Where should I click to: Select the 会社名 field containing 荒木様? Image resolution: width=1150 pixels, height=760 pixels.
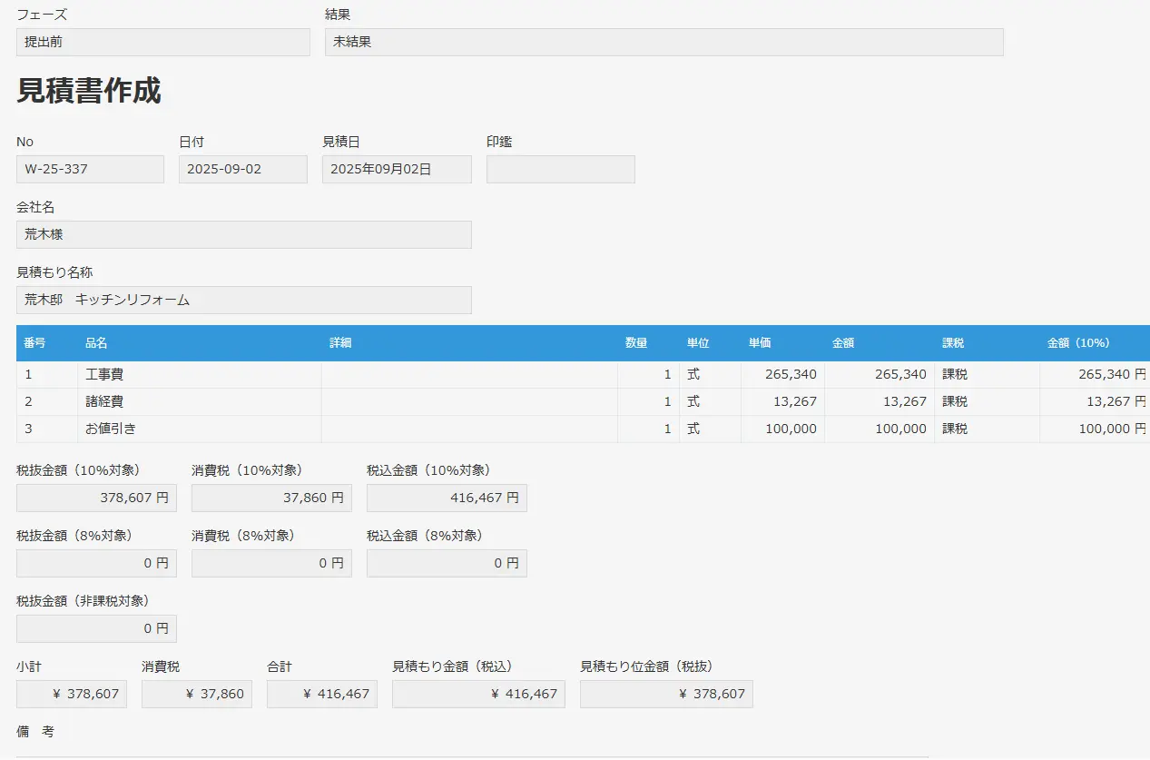[243, 234]
